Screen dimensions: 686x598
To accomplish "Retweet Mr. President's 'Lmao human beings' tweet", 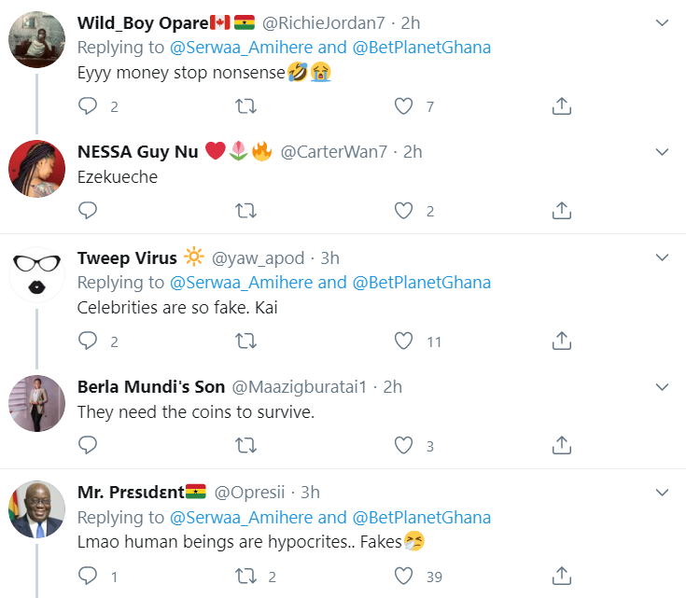I will [245, 577].
